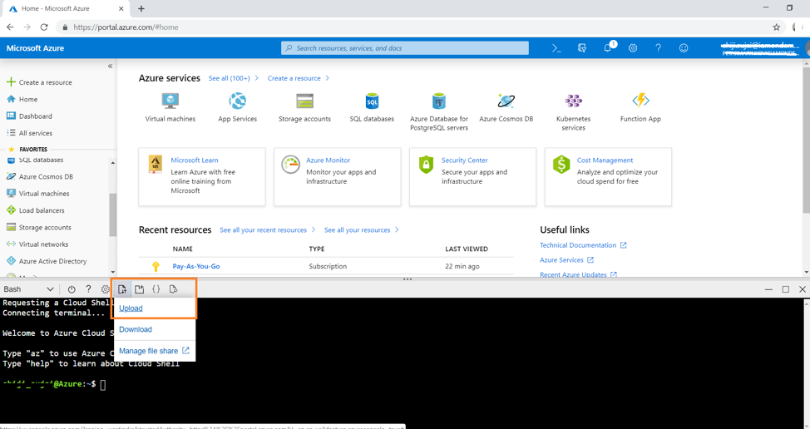The height and width of the screenshot is (429, 810).
Task: Send feedback using the smiley icon
Action: [x=684, y=48]
